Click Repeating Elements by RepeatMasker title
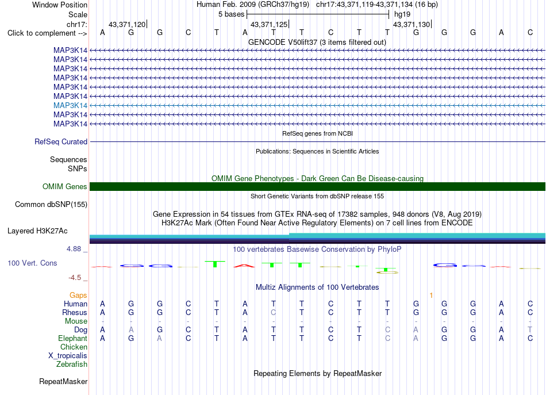 (x=317, y=373)
